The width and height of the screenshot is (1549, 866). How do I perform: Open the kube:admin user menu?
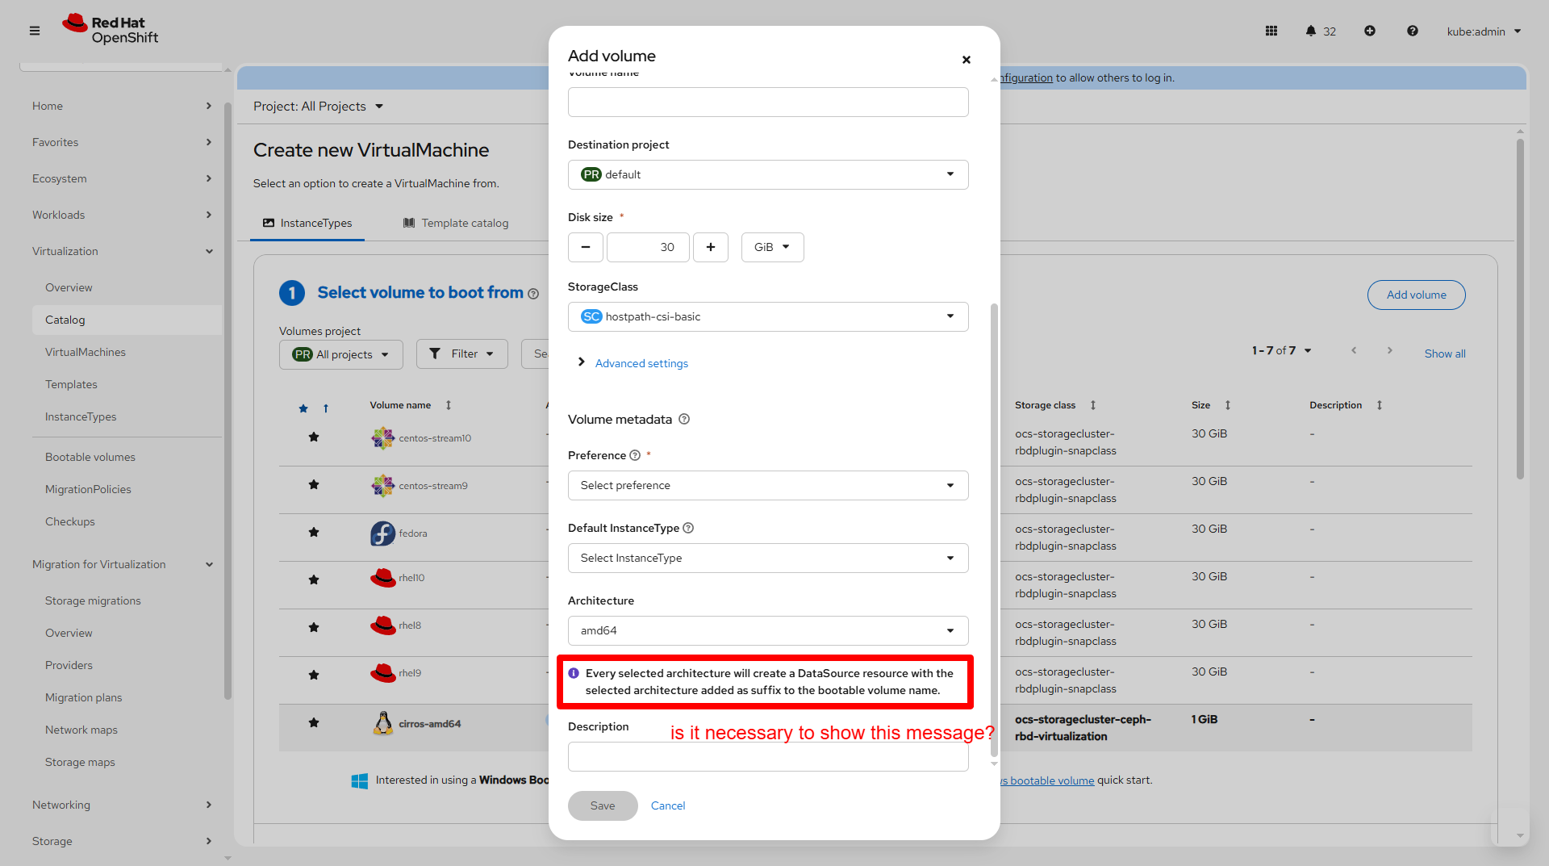(x=1484, y=31)
